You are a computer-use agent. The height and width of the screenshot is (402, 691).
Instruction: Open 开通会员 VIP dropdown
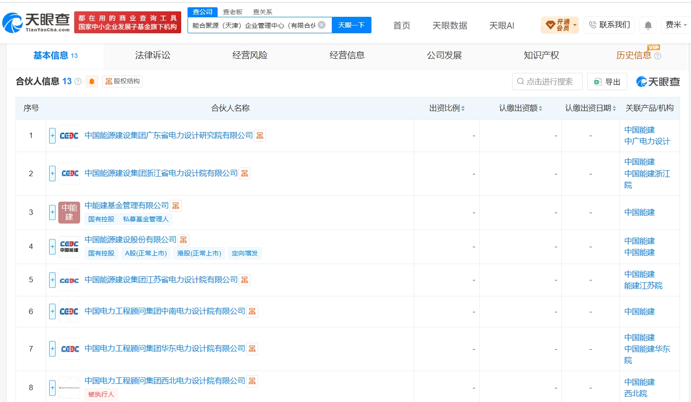coord(560,25)
